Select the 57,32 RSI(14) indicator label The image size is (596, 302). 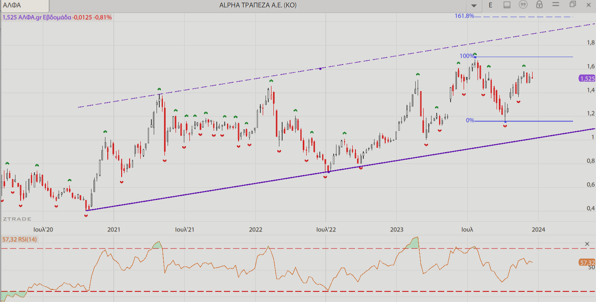pyautogui.click(x=19, y=239)
